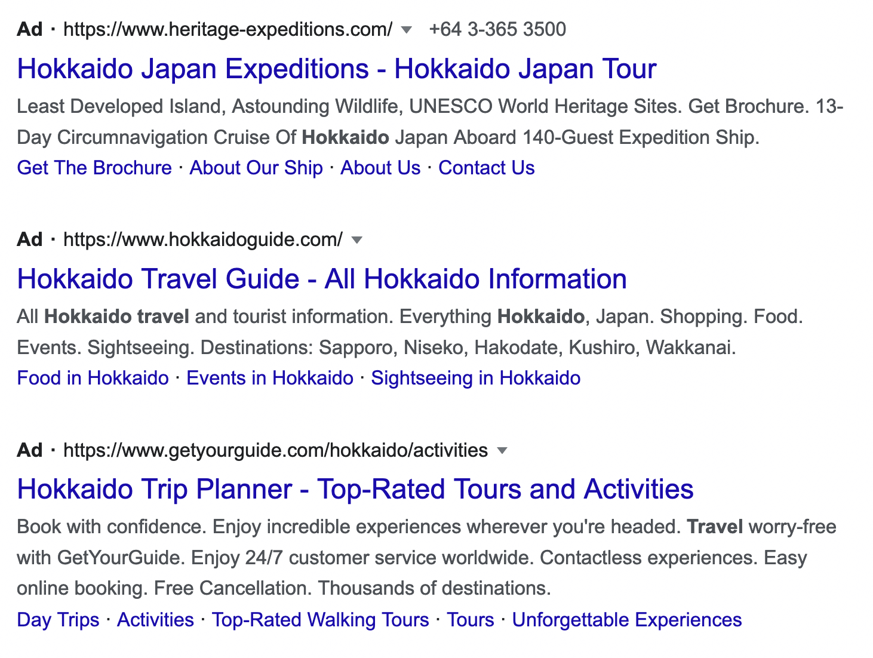The image size is (873, 658).
Task: Expand dropdown arrow beside hokkaidoguide.com URL
Action: point(357,240)
